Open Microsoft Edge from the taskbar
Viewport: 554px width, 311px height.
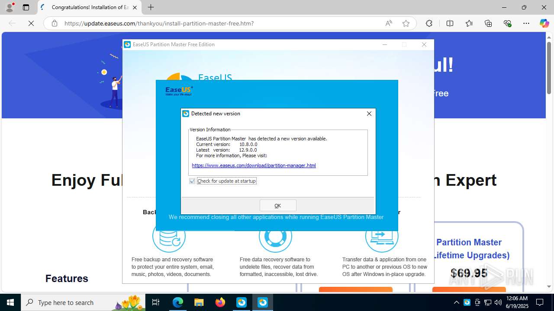[x=178, y=302]
